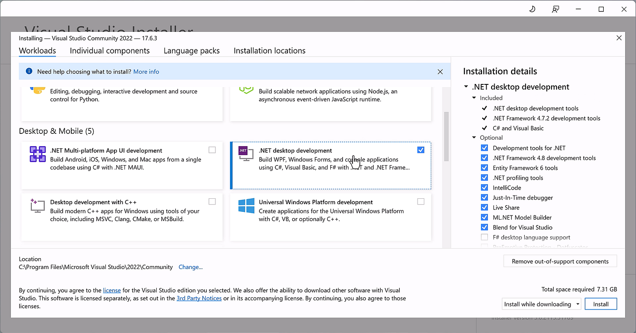Viewport: 636px width, 333px height.
Task: Close the installing dialog with top-right X
Action: pos(619,38)
